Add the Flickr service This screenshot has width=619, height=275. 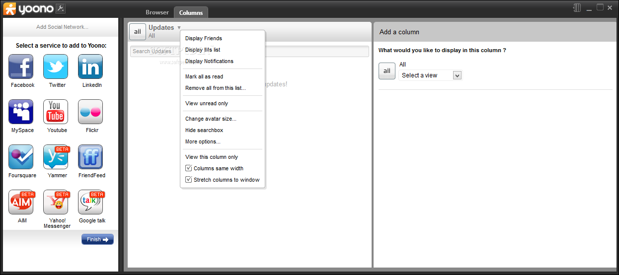click(x=90, y=112)
